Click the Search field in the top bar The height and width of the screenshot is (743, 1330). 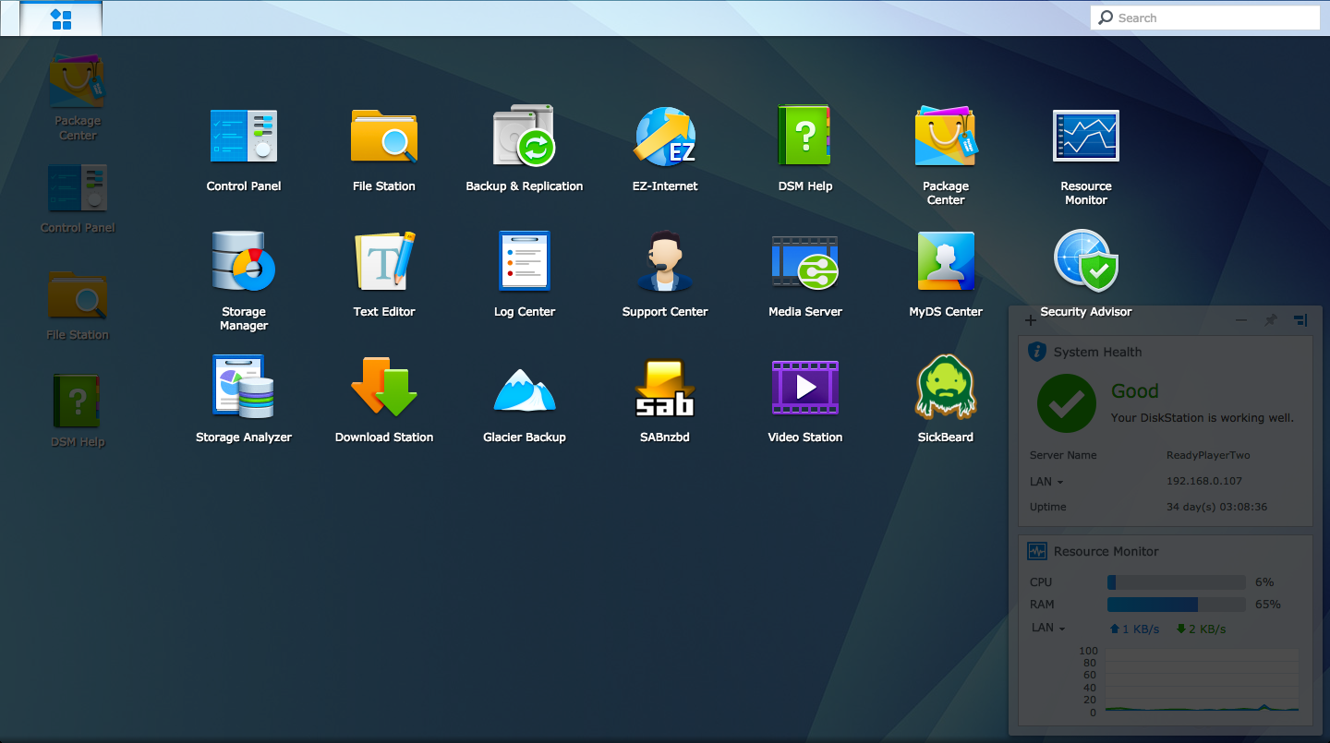(1205, 18)
